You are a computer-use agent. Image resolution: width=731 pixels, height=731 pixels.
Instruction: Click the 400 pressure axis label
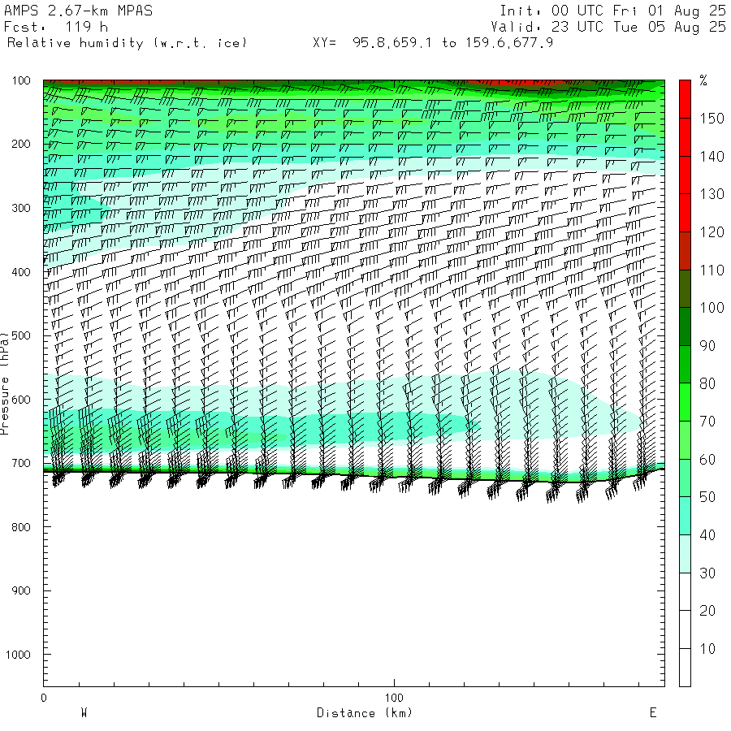pos(21,272)
